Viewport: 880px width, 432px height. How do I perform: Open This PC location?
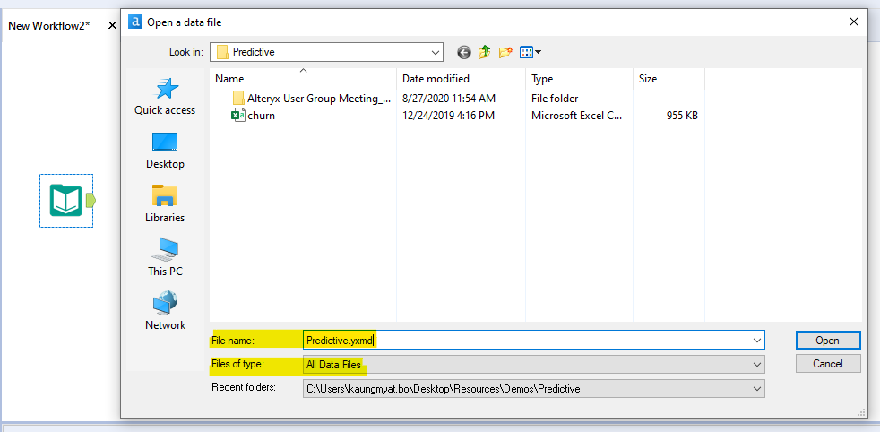[x=165, y=257]
